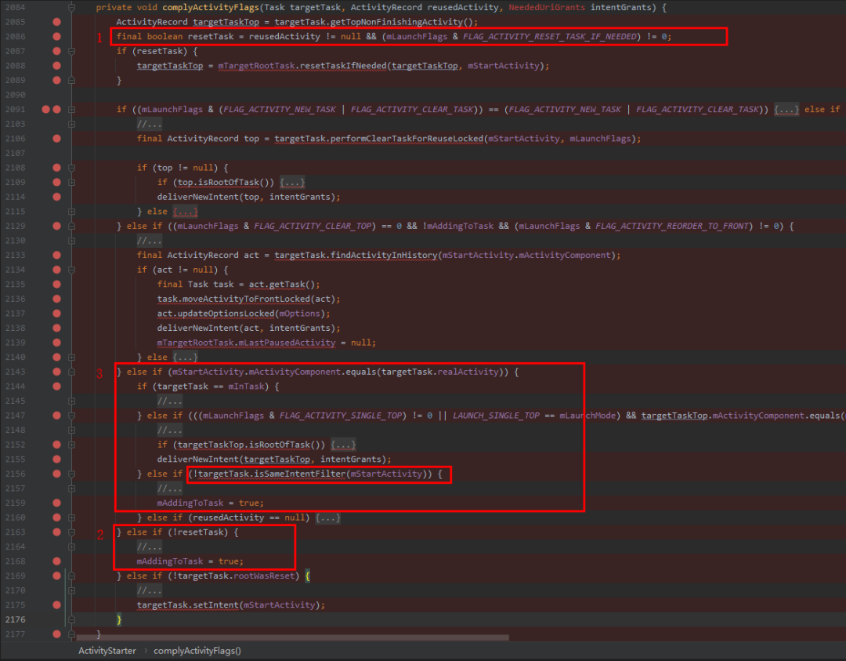Click breakpoint icon on line 2133

[x=56, y=256]
